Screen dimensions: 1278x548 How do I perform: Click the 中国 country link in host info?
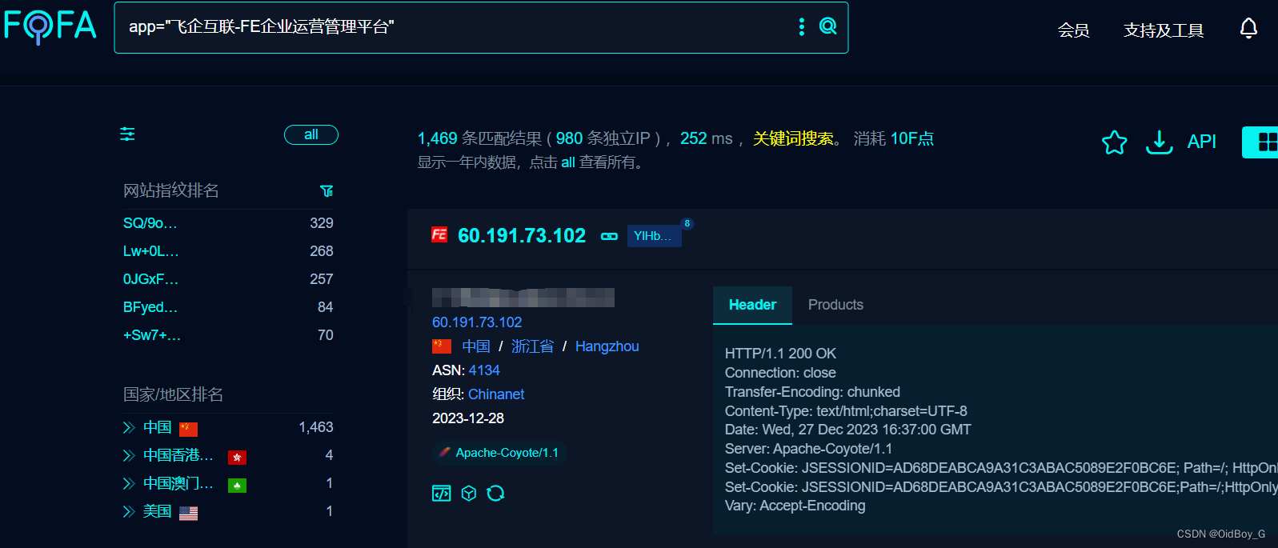click(x=476, y=346)
